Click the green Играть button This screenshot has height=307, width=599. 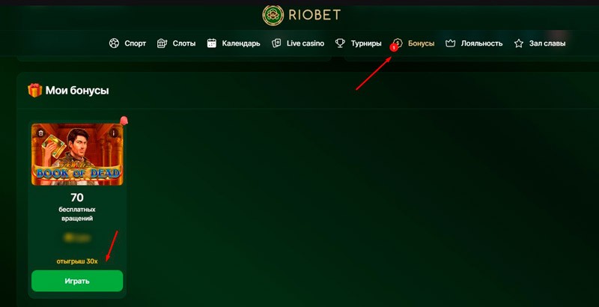point(77,281)
